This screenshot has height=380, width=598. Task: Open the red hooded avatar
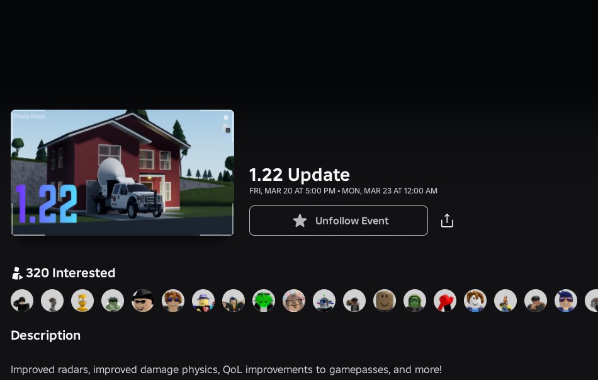point(444,301)
